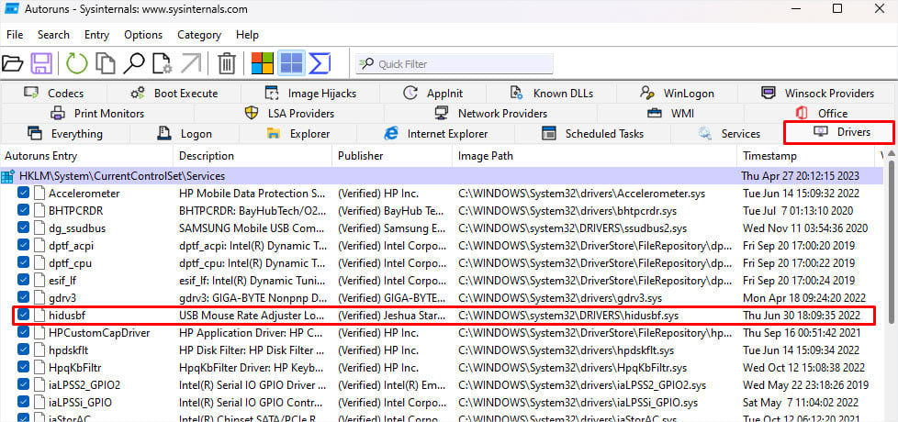Click the file icon beside HpqKbFiltr

[39, 368]
